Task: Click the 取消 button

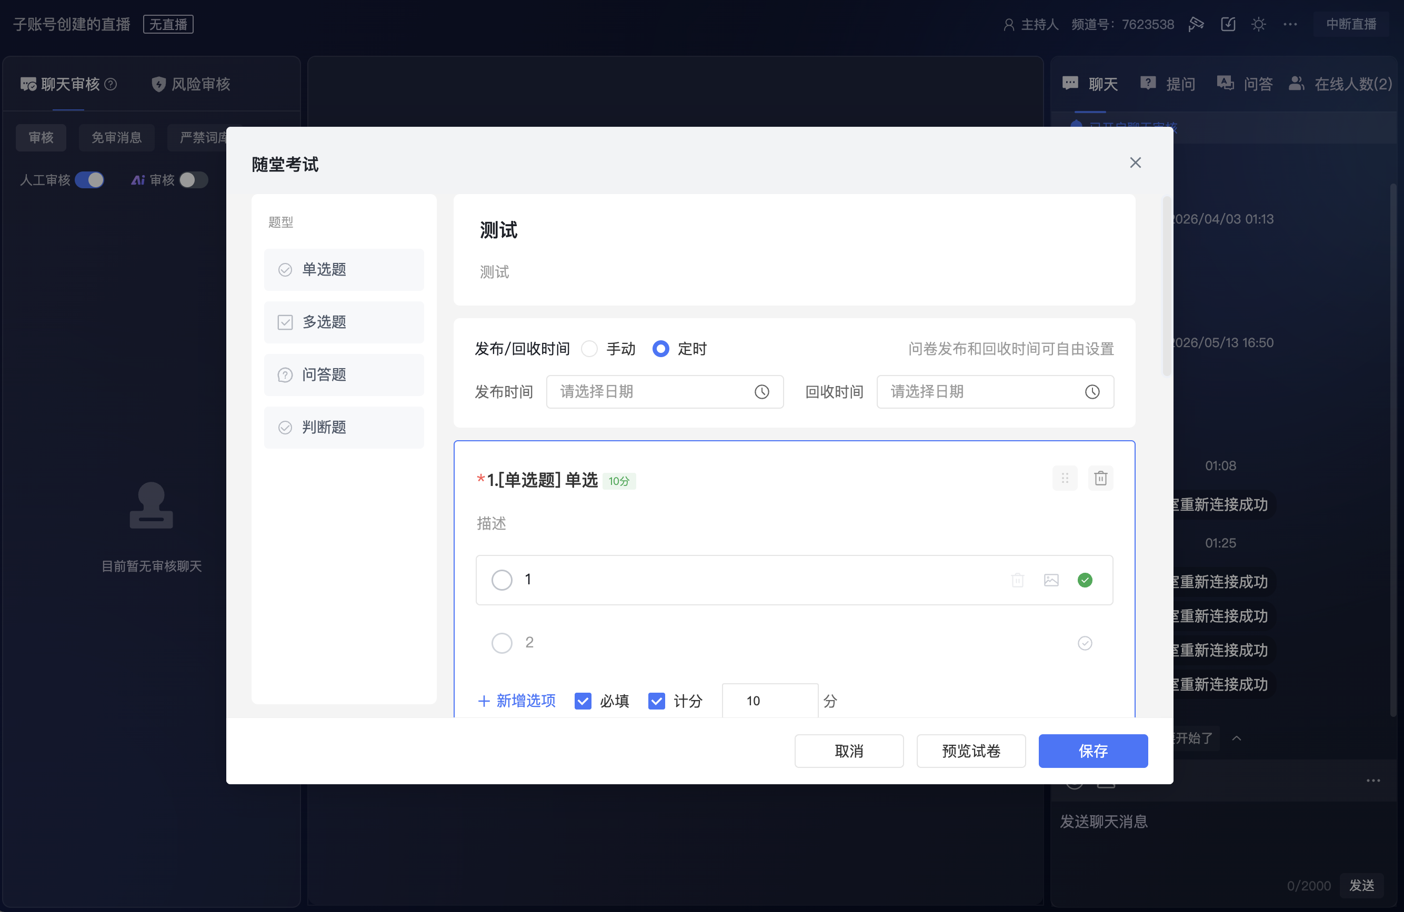Action: point(849,751)
